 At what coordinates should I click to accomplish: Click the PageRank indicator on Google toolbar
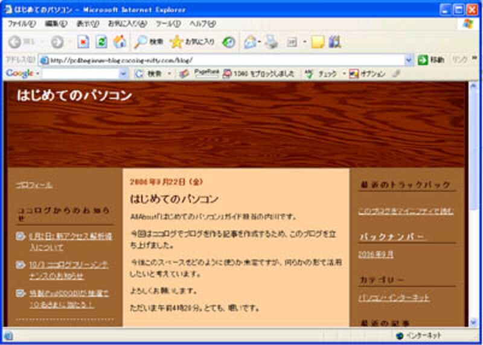[206, 73]
